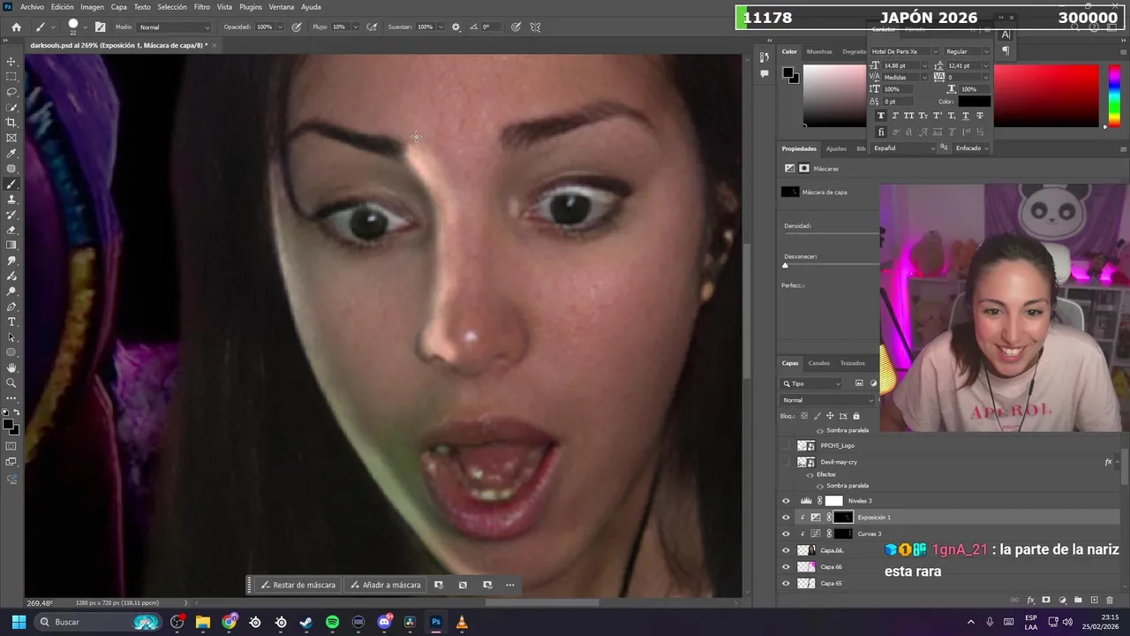Toggle airbrush build-up next to Flujo
Screen dimensions: 1130x636
pyautogui.click(x=372, y=27)
